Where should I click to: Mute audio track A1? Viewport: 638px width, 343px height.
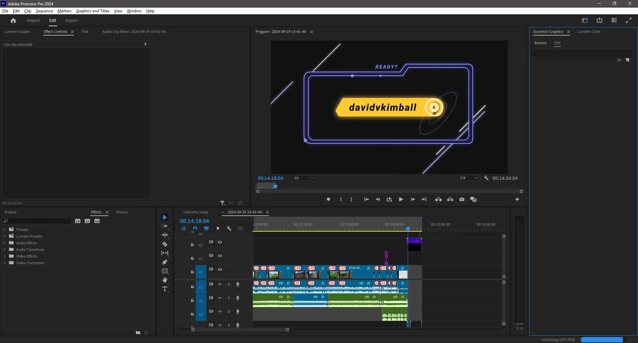[x=220, y=285]
